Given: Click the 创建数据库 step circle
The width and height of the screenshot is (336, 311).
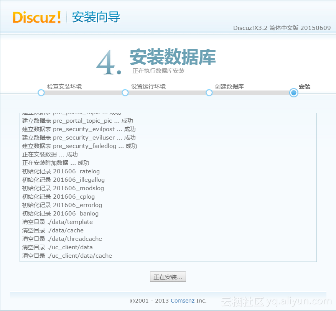Looking at the screenshot, I should [209, 93].
